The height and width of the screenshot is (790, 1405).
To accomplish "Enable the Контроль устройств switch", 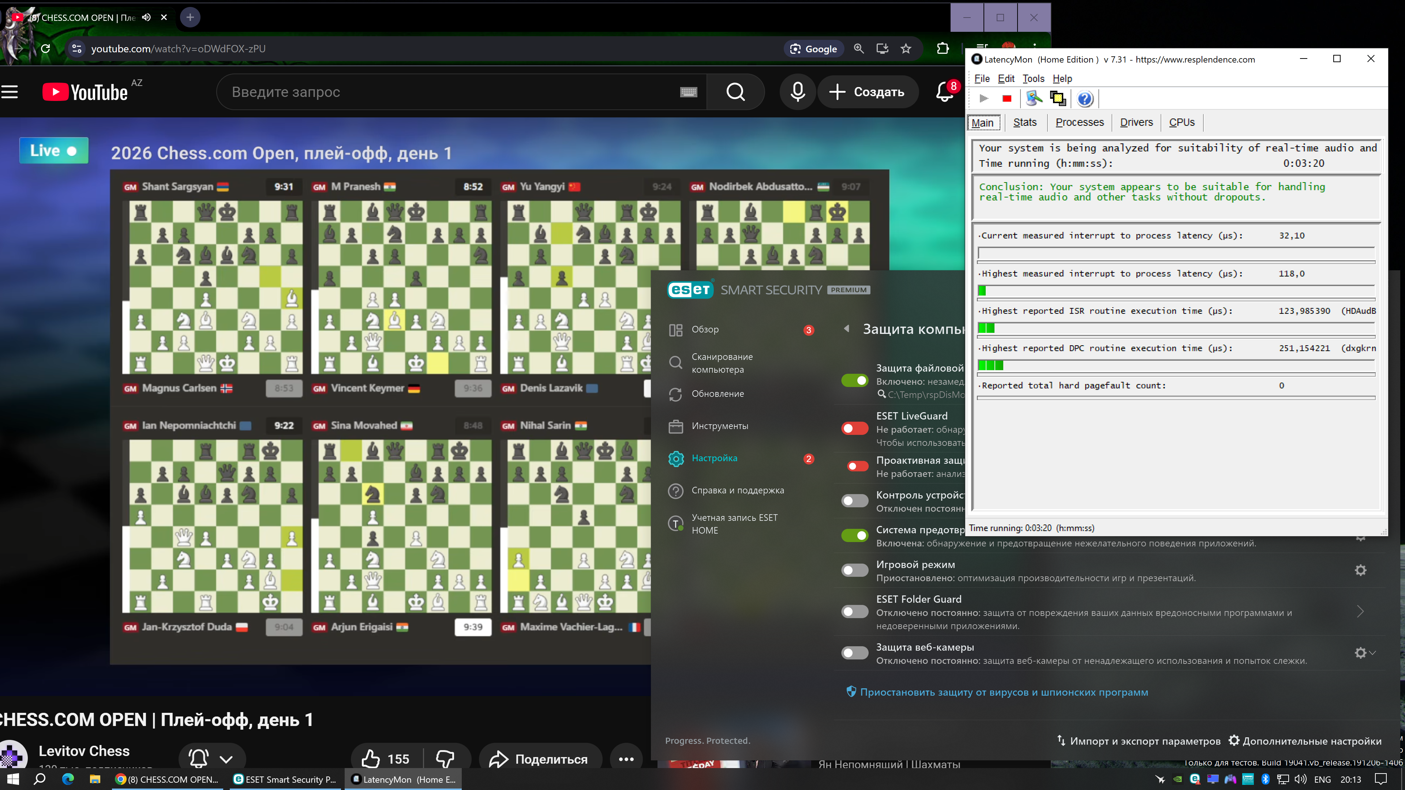I will pyautogui.click(x=855, y=500).
